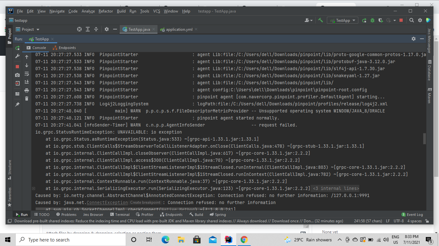Clear console with the trash icon
This screenshot has height=246, width=439.
27,99
